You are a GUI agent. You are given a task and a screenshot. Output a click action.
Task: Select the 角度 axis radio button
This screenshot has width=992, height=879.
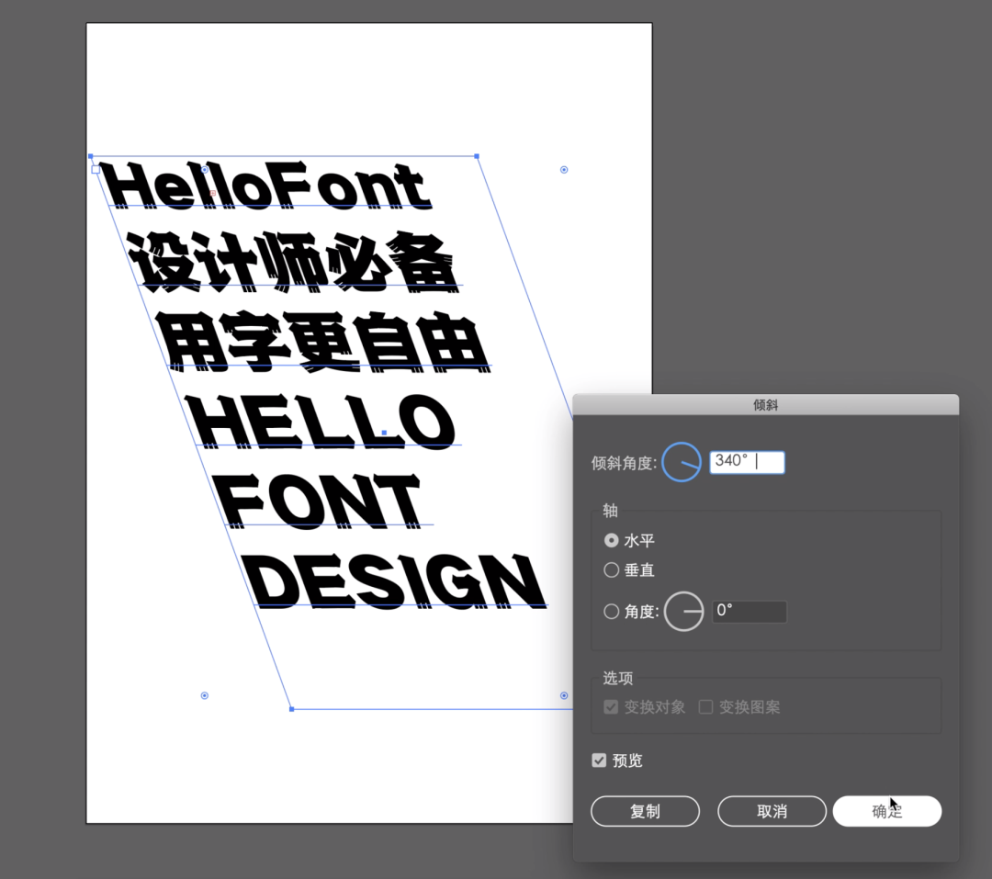click(612, 612)
